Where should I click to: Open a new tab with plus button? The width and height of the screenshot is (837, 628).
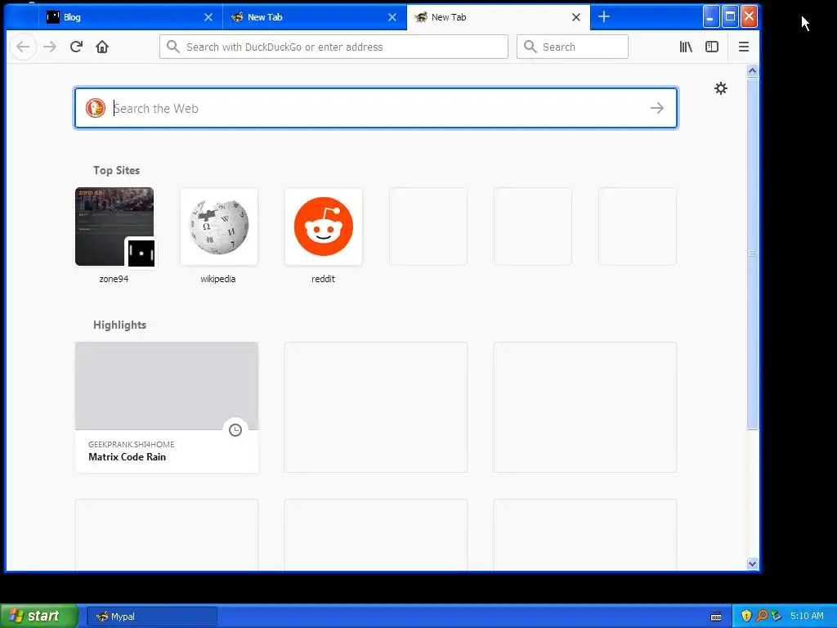pyautogui.click(x=604, y=16)
